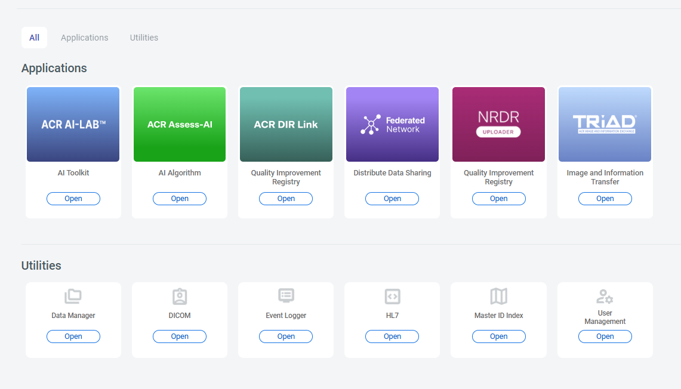Screen dimensions: 681x389
Task: Open the Master ID Index utility
Action: (x=498, y=336)
